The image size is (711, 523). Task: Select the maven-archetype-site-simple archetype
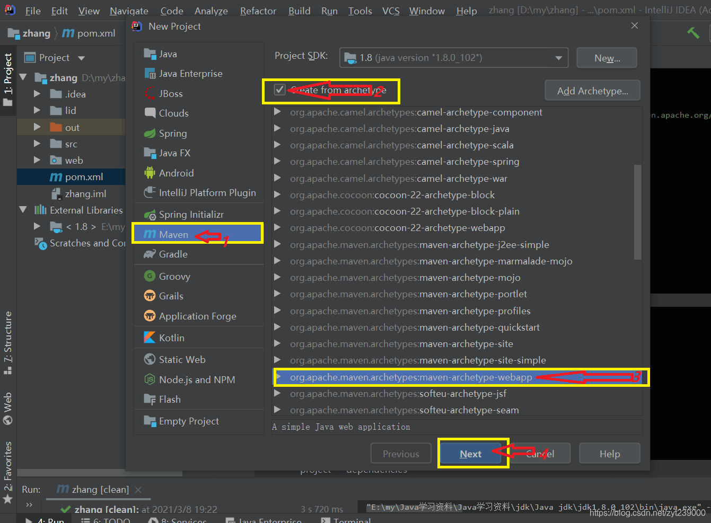tap(418, 360)
